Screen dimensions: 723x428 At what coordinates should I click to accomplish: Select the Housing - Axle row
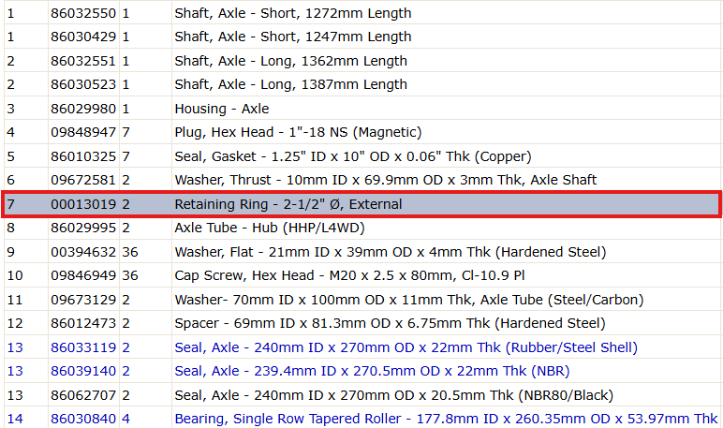361,109
